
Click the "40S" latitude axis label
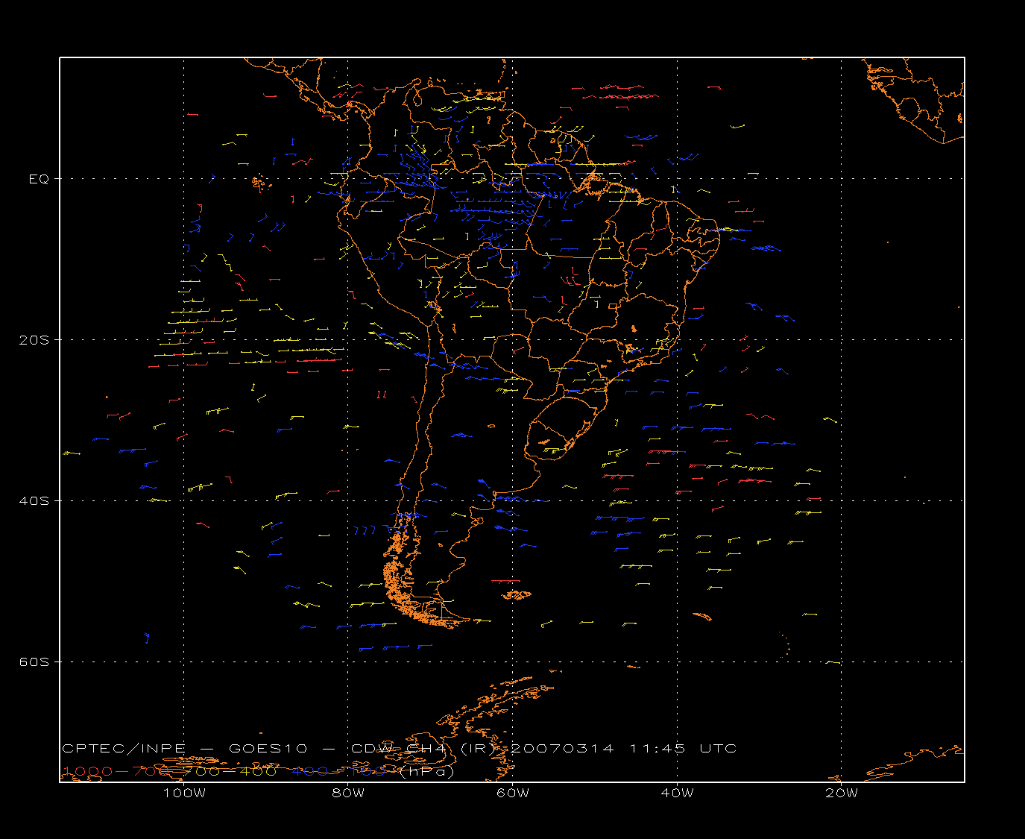[x=35, y=500]
